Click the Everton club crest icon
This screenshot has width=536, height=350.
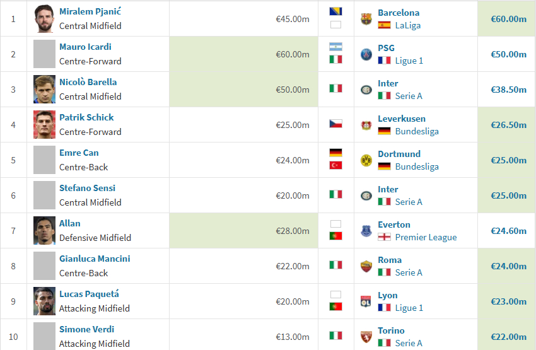click(366, 231)
